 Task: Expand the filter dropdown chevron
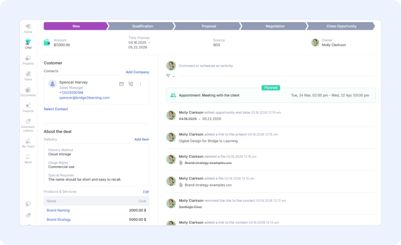(x=174, y=76)
